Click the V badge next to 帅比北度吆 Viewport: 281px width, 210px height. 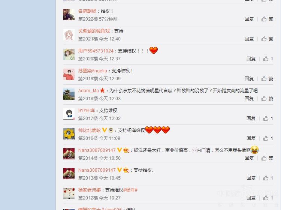(x=105, y=130)
